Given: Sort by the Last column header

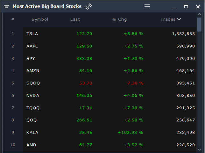Looking at the screenshot, I should tap(75, 19).
